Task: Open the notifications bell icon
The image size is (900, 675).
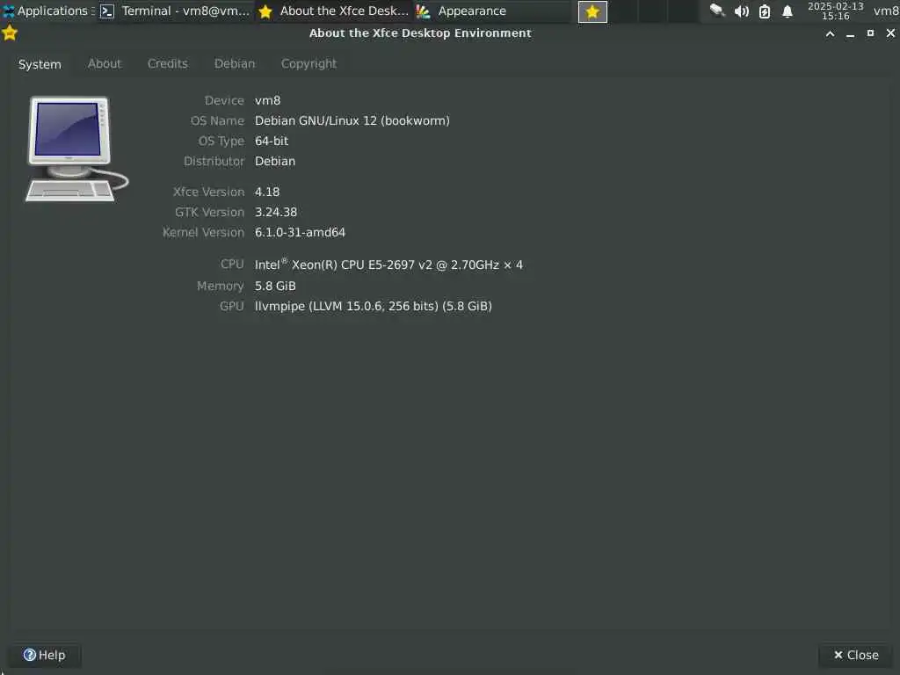Action: [787, 11]
